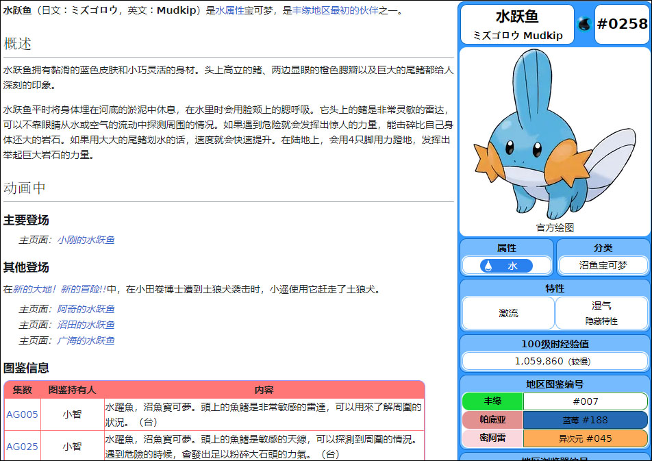Click the #0258 national dex number
The image size is (652, 461).
click(622, 24)
